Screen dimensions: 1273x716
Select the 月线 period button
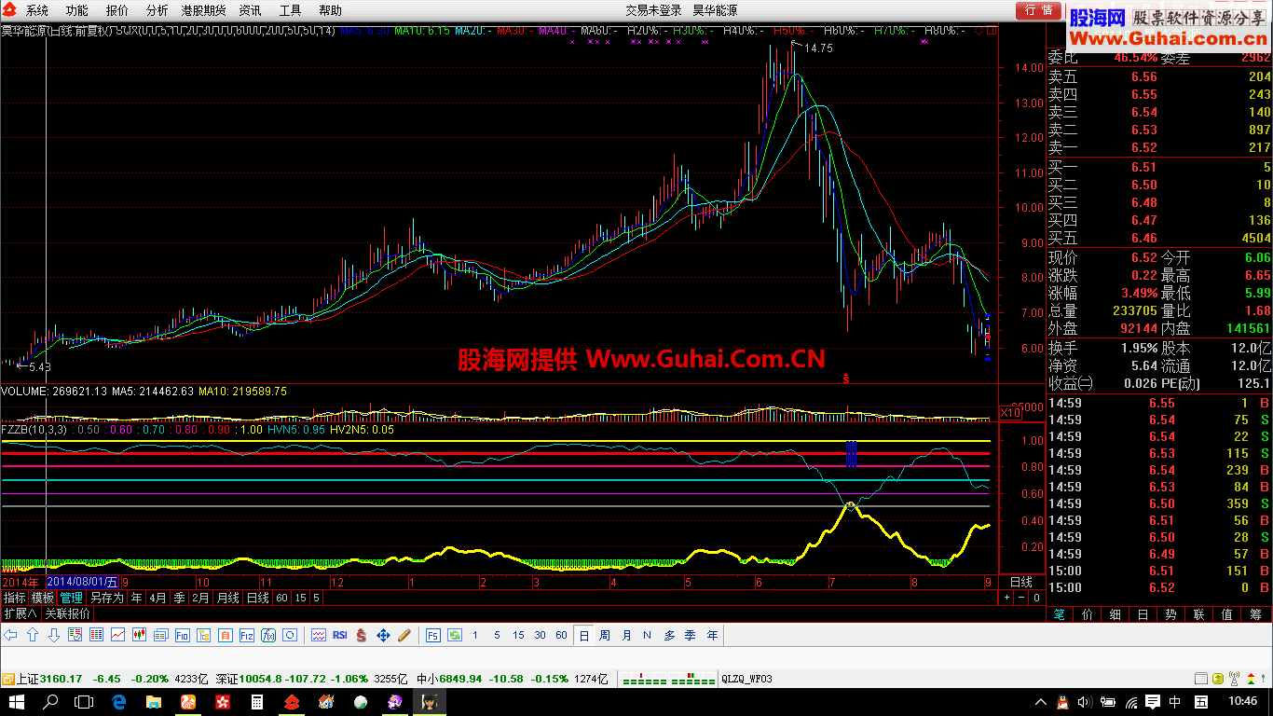[227, 598]
